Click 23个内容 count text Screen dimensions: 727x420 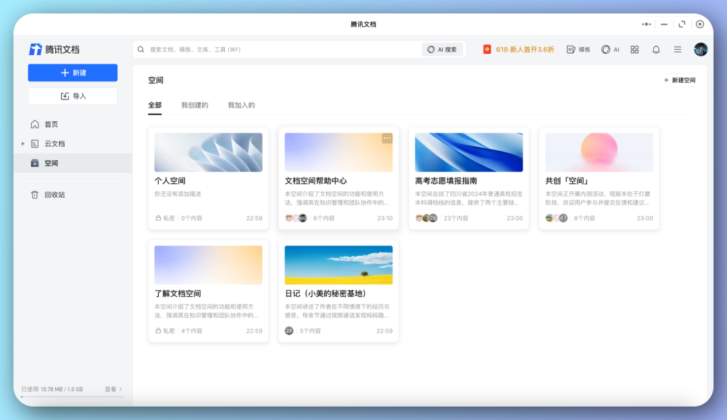coord(456,218)
